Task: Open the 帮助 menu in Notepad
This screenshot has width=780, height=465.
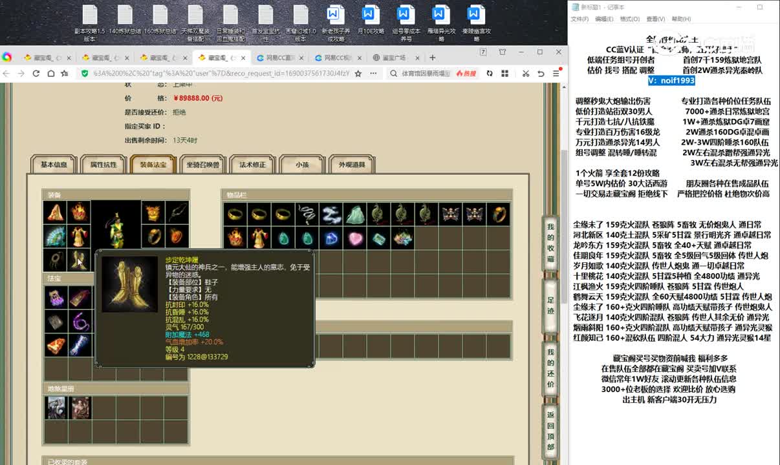Action: pos(681,19)
